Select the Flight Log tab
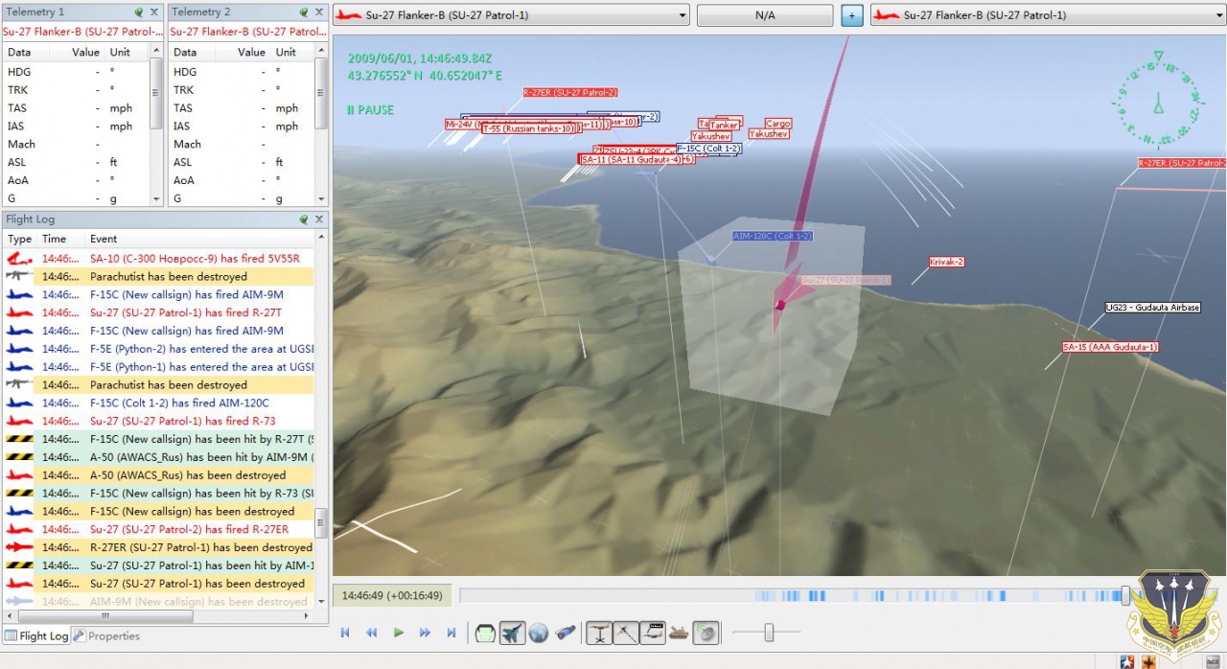1227x669 pixels. click(36, 636)
